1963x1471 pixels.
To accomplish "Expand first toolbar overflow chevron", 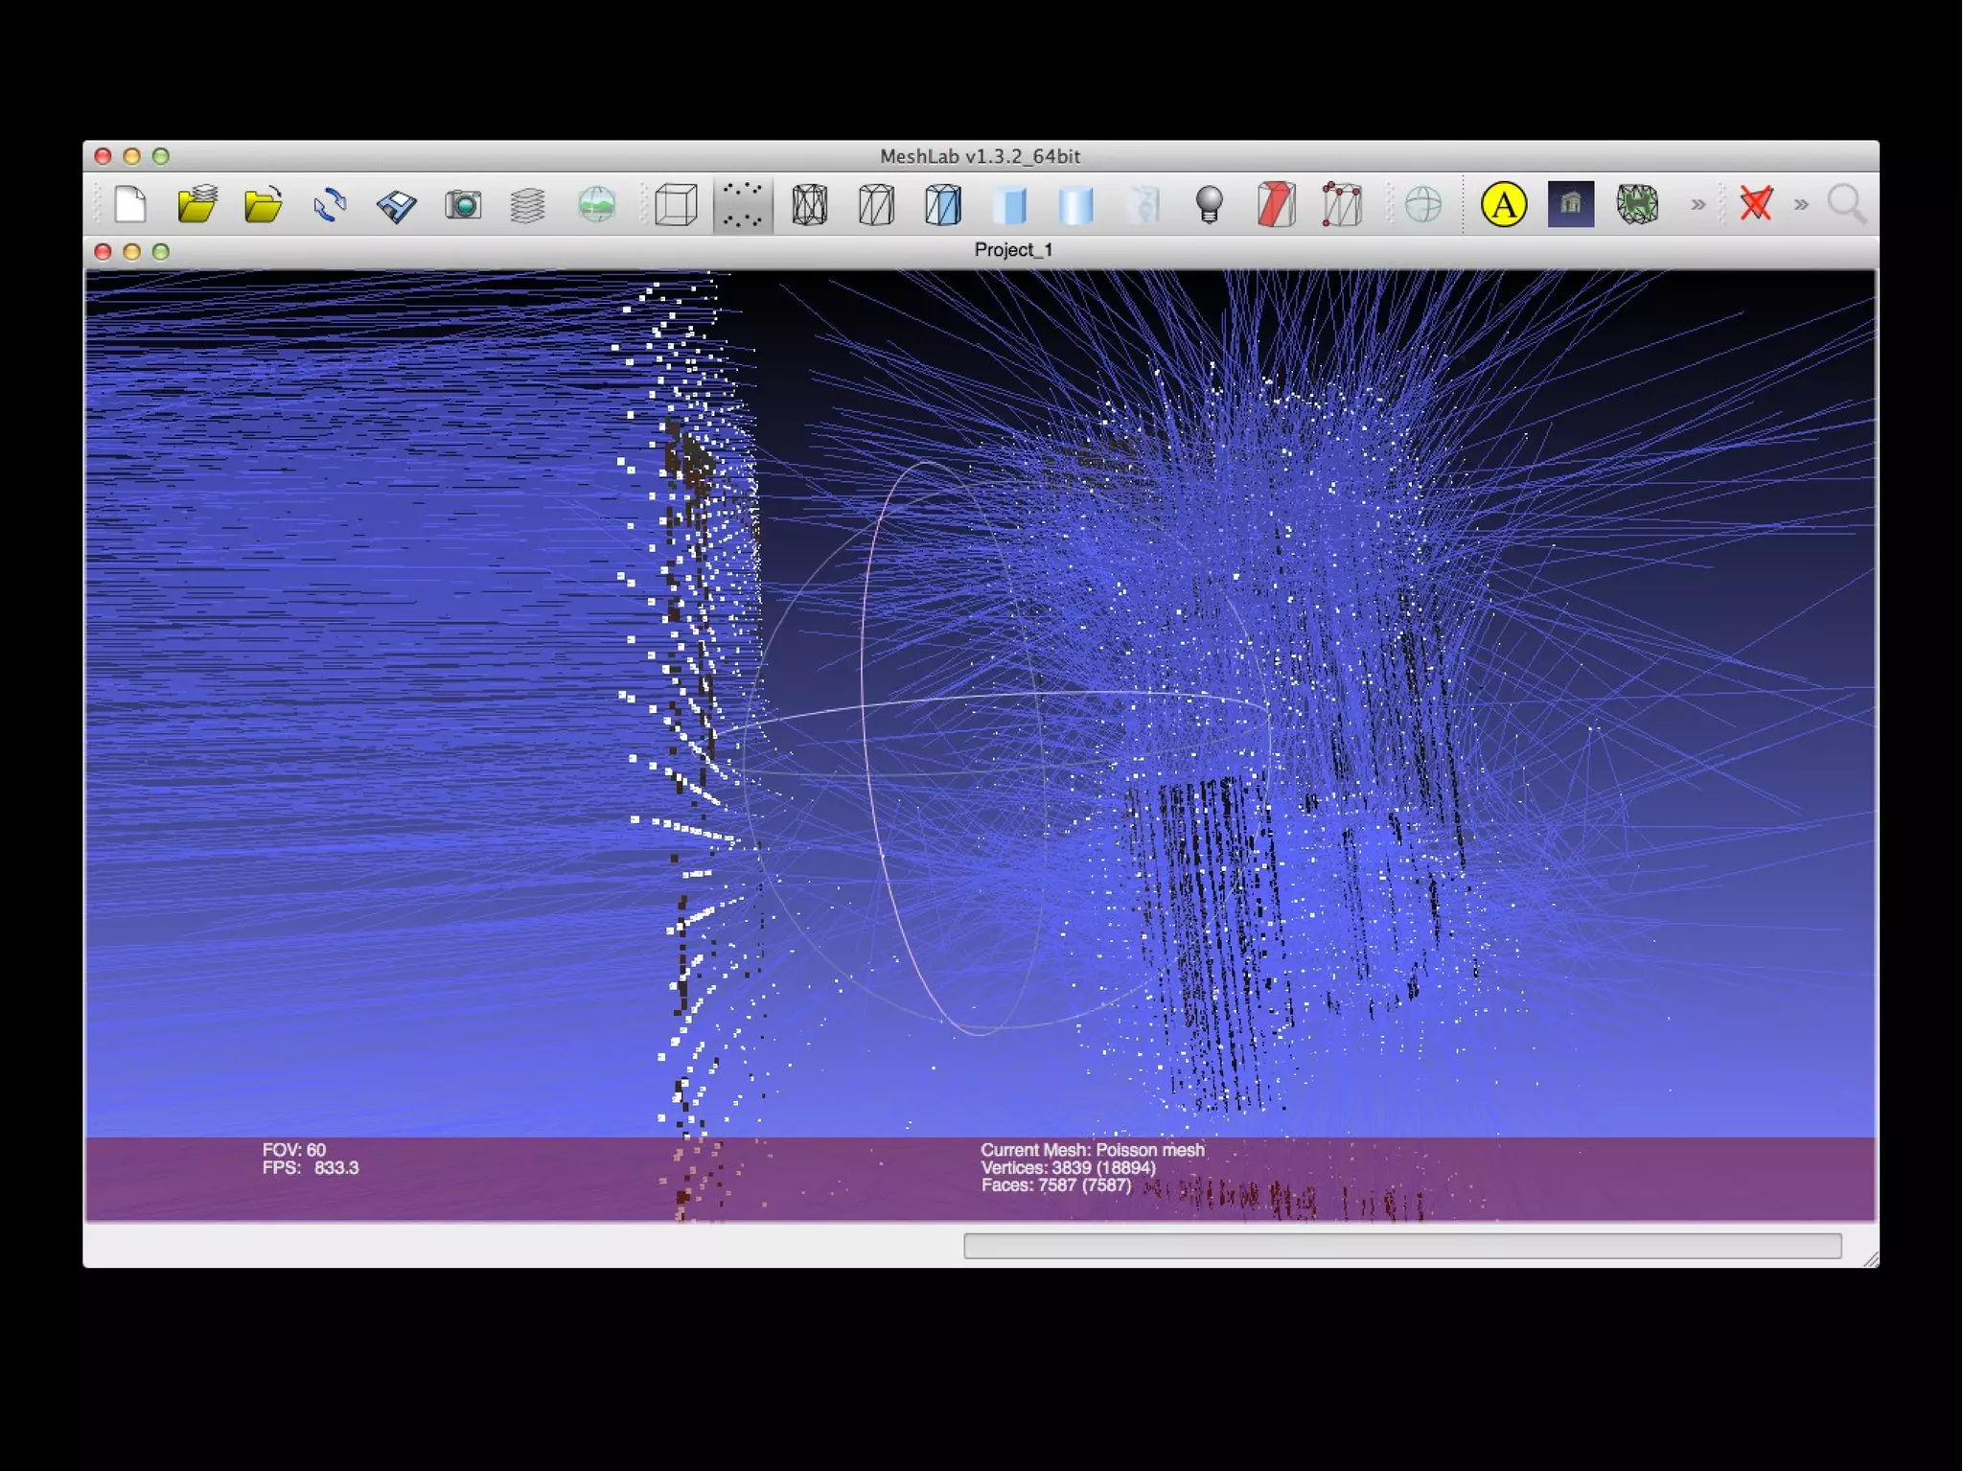I will (1697, 204).
